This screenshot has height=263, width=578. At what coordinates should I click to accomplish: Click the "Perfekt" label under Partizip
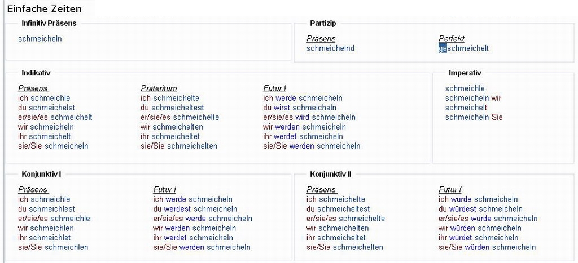pos(452,39)
